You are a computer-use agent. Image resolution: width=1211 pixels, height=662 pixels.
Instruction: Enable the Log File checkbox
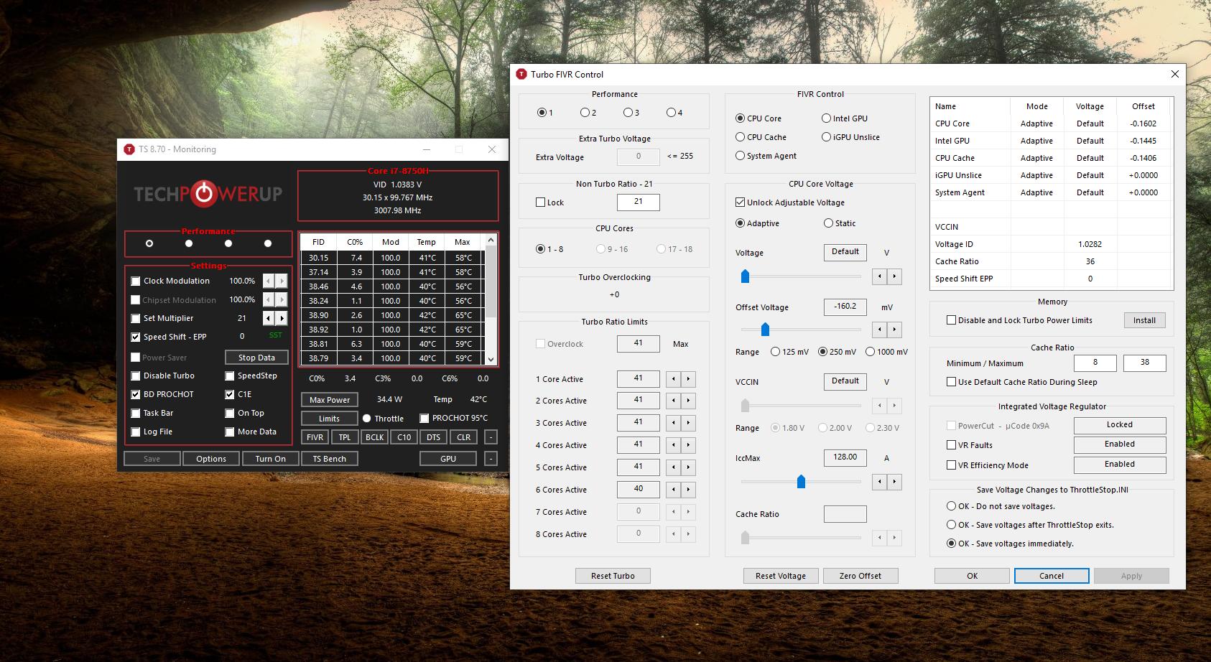click(x=136, y=432)
